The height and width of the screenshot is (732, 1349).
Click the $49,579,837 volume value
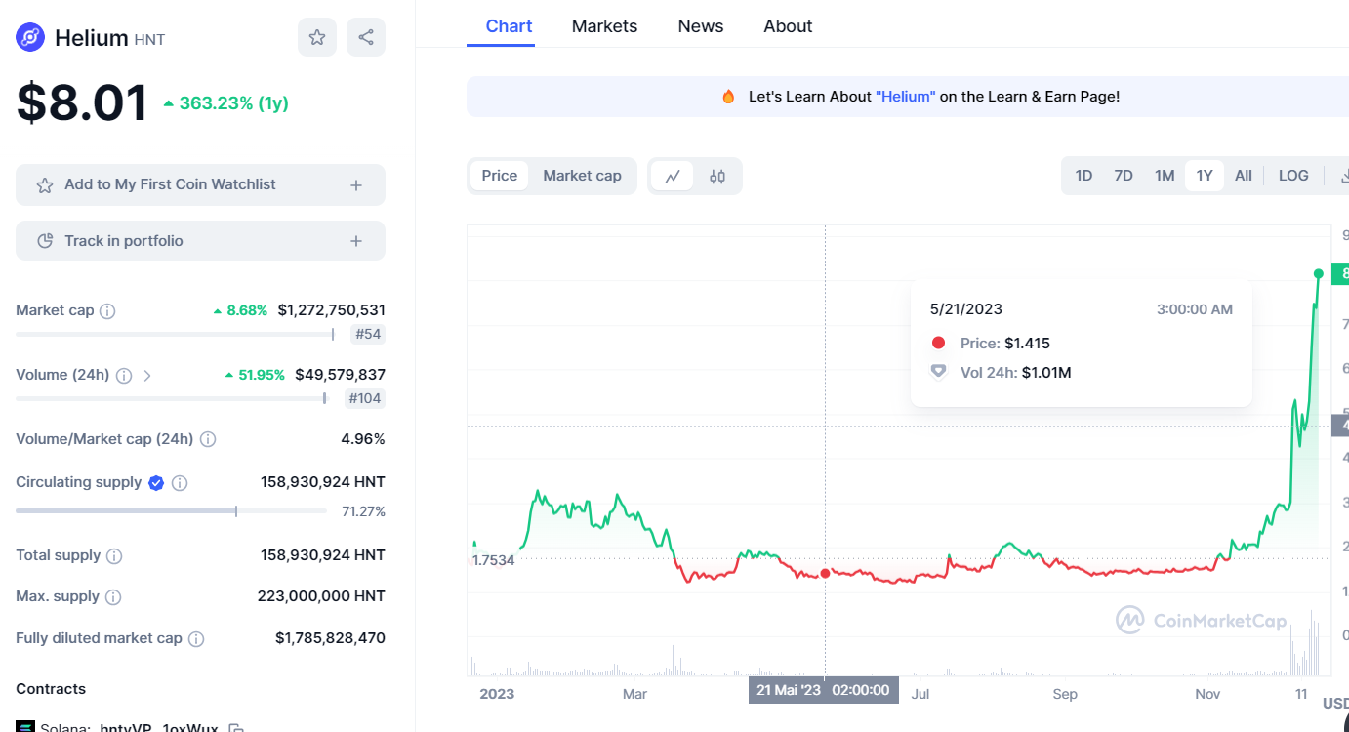click(x=340, y=375)
